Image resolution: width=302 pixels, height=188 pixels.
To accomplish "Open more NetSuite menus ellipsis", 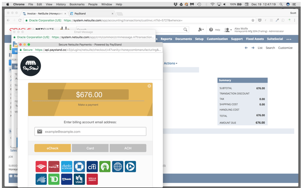I will [289, 39].
